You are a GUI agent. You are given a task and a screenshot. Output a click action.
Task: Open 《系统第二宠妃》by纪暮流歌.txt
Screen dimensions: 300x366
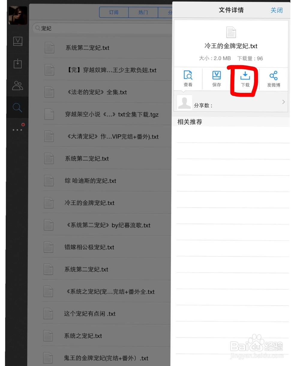(x=107, y=225)
